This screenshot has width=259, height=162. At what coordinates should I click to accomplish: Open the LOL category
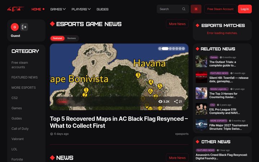(x=14, y=149)
